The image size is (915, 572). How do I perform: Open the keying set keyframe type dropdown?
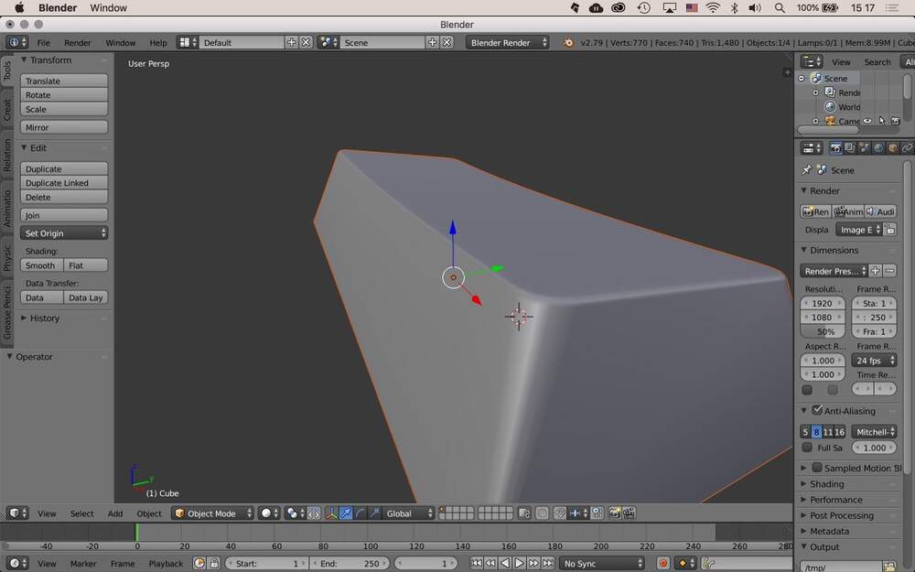tap(685, 563)
